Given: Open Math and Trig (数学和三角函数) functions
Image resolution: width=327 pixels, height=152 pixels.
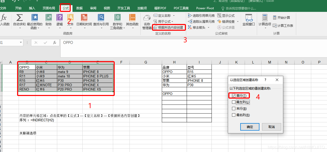Looking at the screenshot, I should (118, 18).
